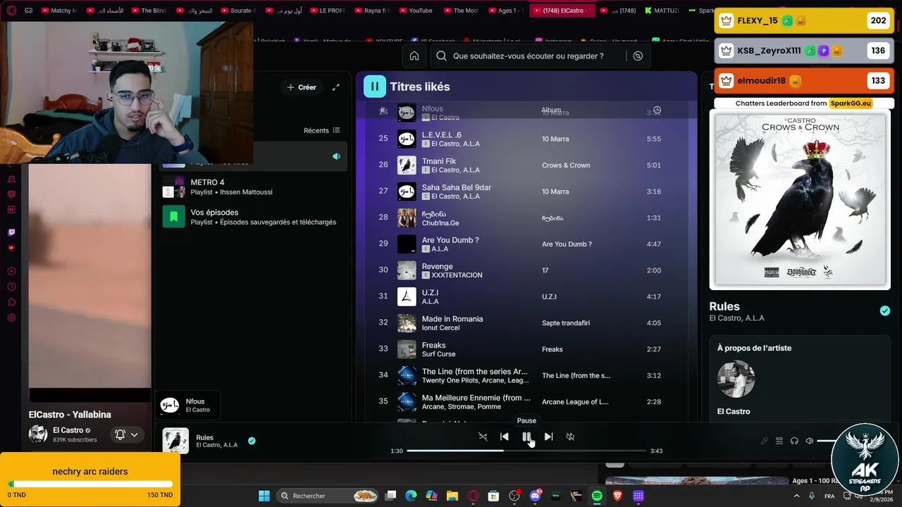
Task: Mute audio with the speaker icon
Action: (x=809, y=441)
